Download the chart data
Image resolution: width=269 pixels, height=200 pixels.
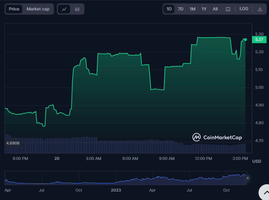pyautogui.click(x=260, y=9)
